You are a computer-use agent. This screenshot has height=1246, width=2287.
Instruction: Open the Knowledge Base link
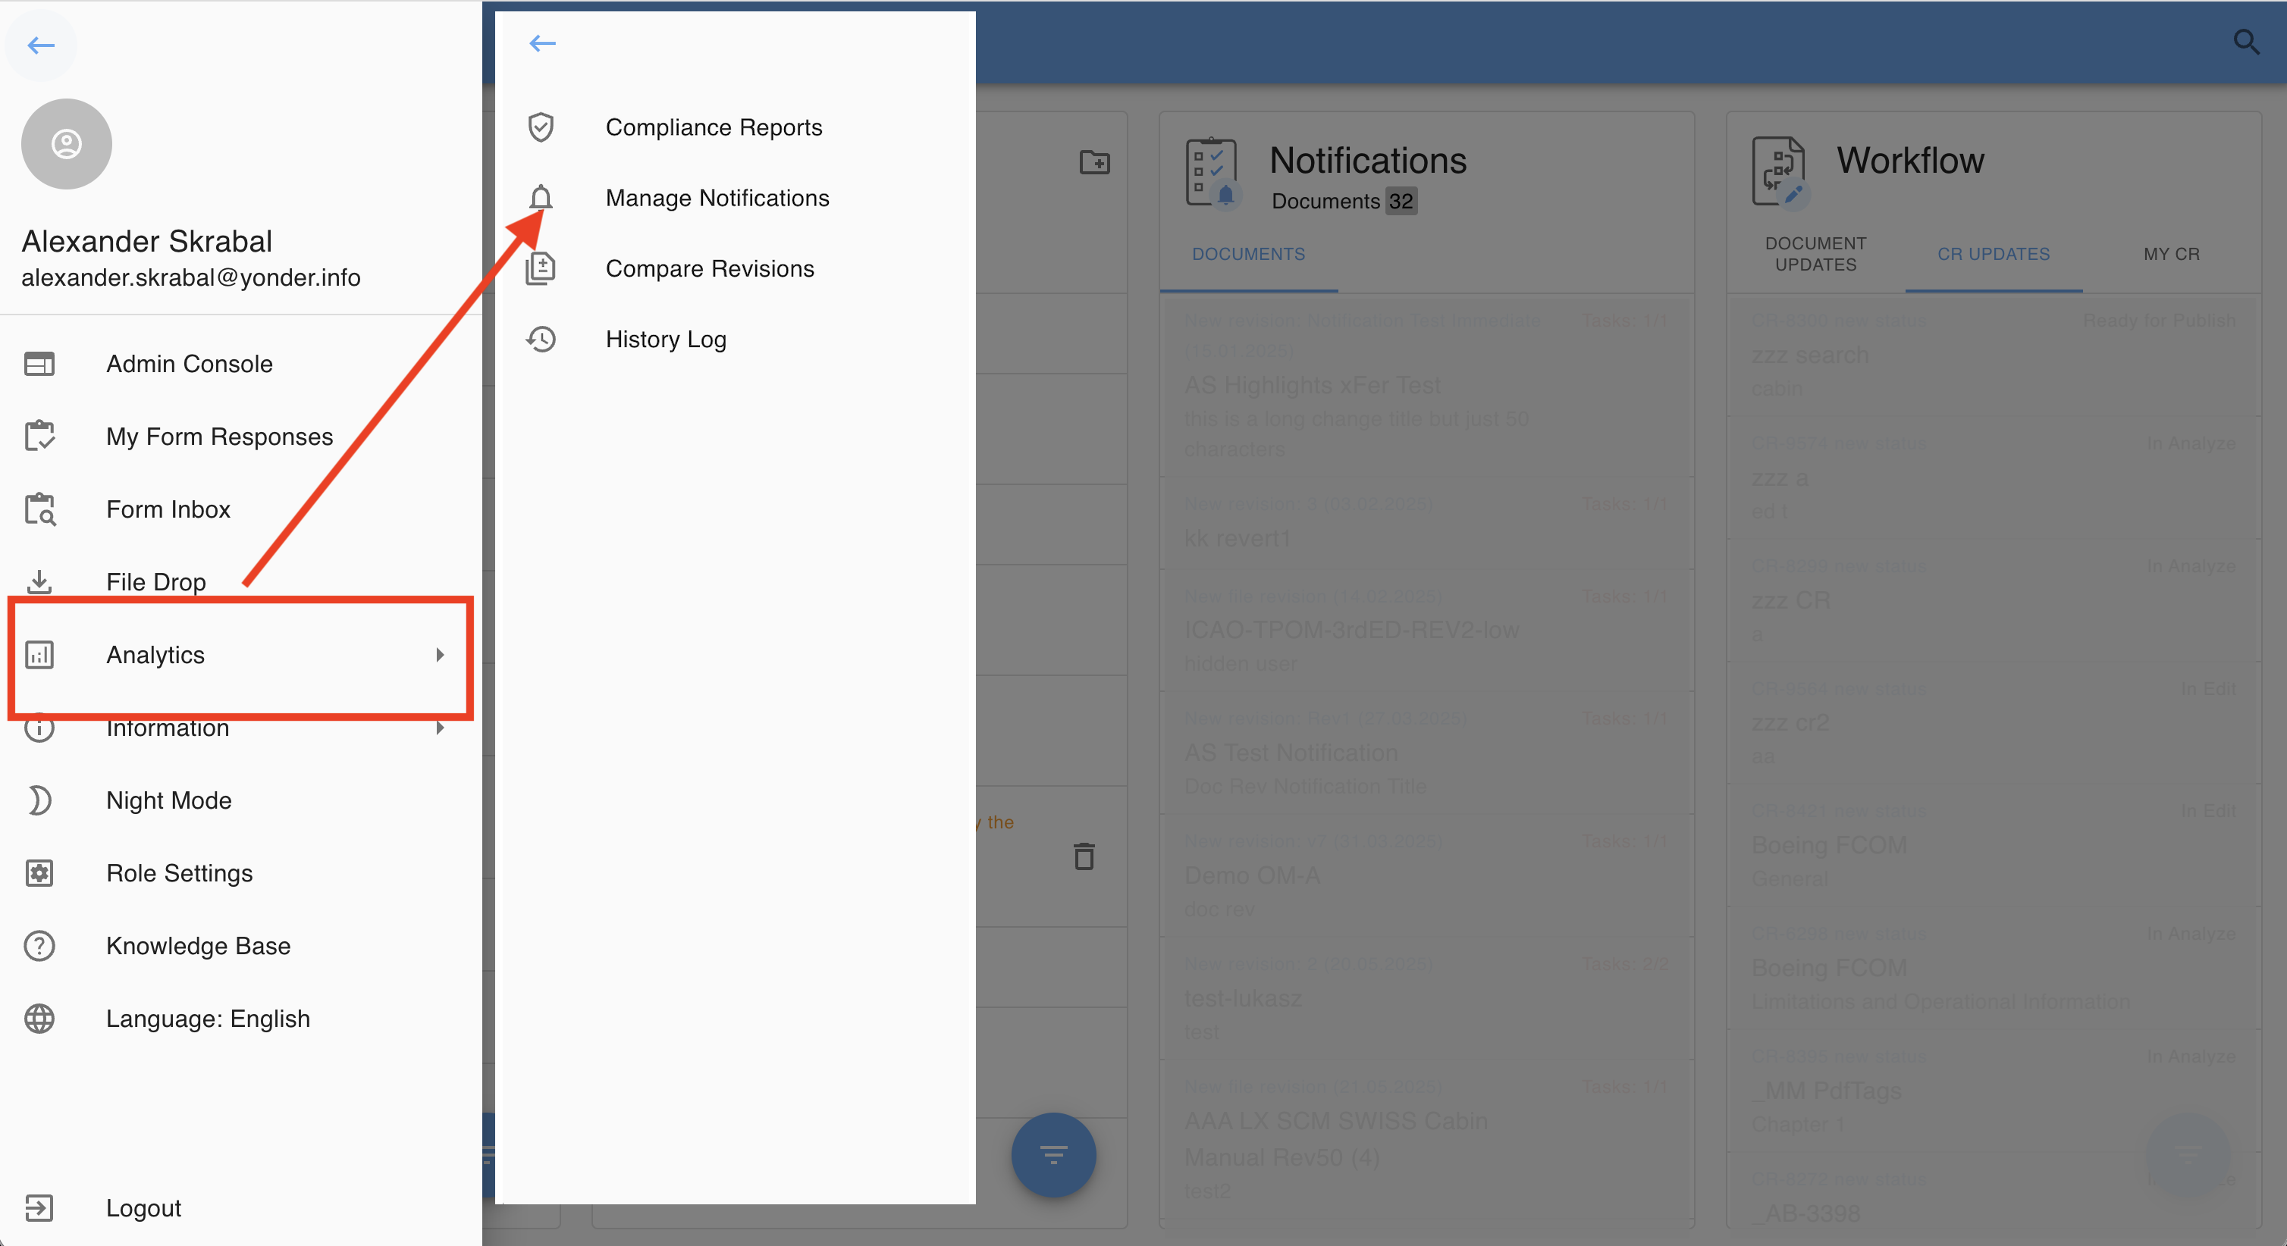pyautogui.click(x=198, y=946)
